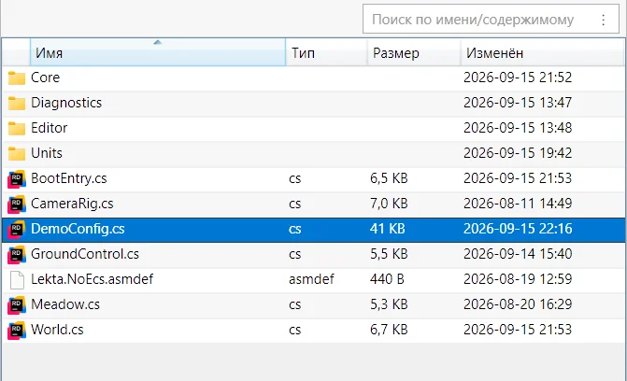The width and height of the screenshot is (627, 381).
Task: Click the Units folder icon
Action: pos(17,153)
